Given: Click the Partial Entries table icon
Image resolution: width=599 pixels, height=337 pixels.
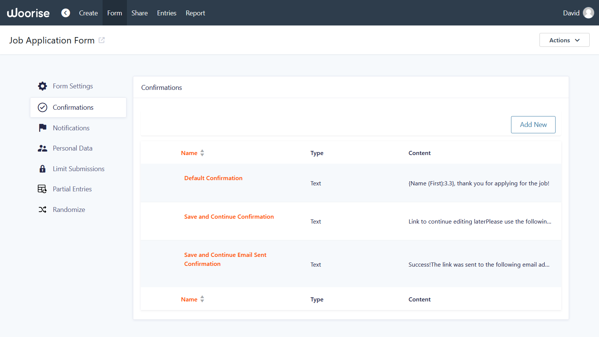Looking at the screenshot, I should pyautogui.click(x=42, y=189).
